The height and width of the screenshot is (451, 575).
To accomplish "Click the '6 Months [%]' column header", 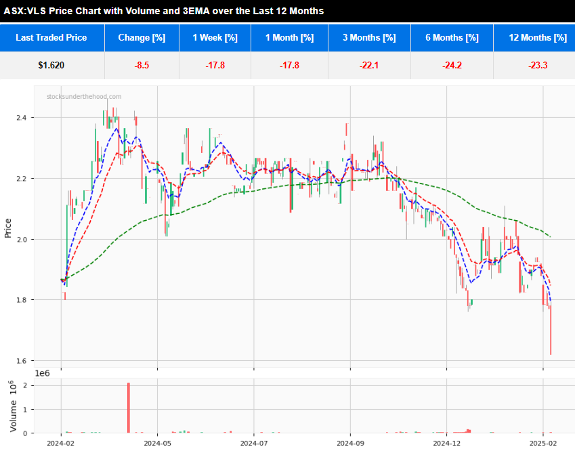I will tap(452, 37).
